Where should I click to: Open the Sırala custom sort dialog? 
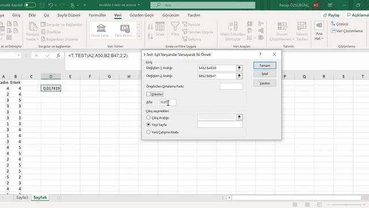pos(160,29)
